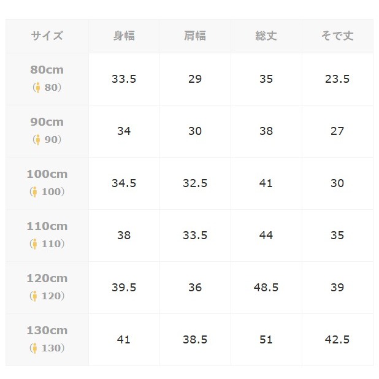This screenshot has width=379, height=379.
Task: Click the 48.5 total length cell
Action: [x=266, y=288]
